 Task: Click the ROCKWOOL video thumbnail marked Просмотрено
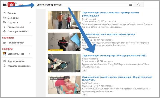pyautogui.click(x=64, y=85)
